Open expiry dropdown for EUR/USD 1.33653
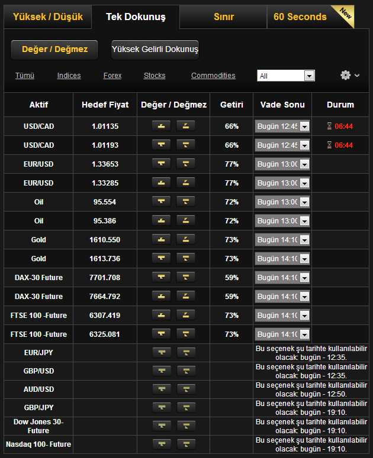Screen dimensions: 373x458 (282, 164)
